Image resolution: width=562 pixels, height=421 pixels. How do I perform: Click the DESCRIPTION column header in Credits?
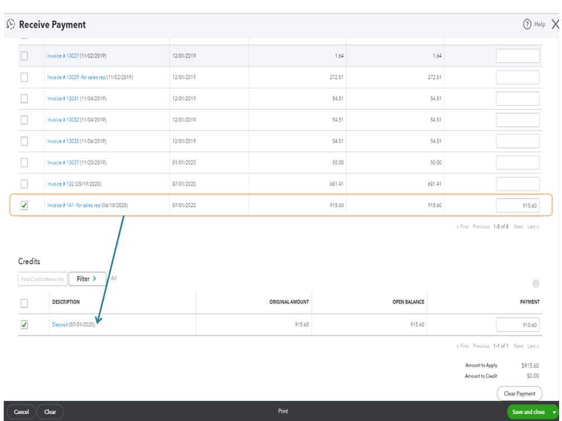click(x=66, y=302)
